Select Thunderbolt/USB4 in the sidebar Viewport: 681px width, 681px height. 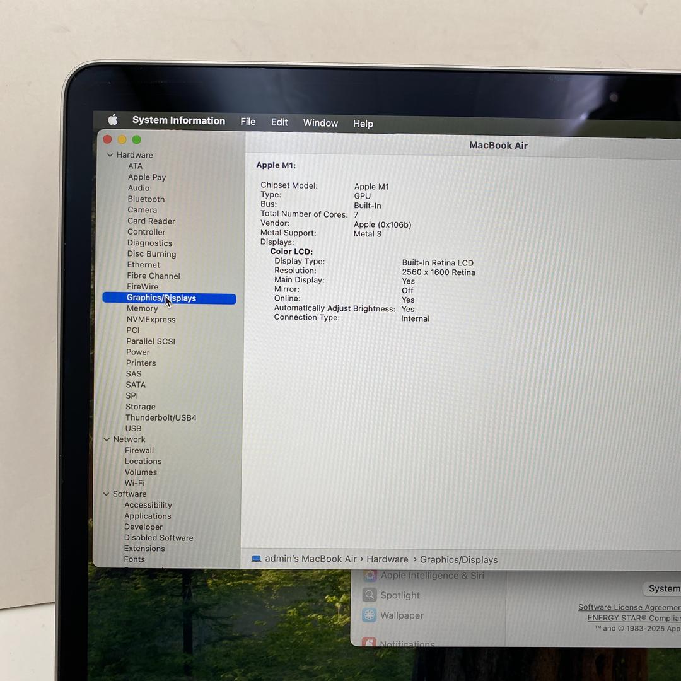click(x=161, y=417)
